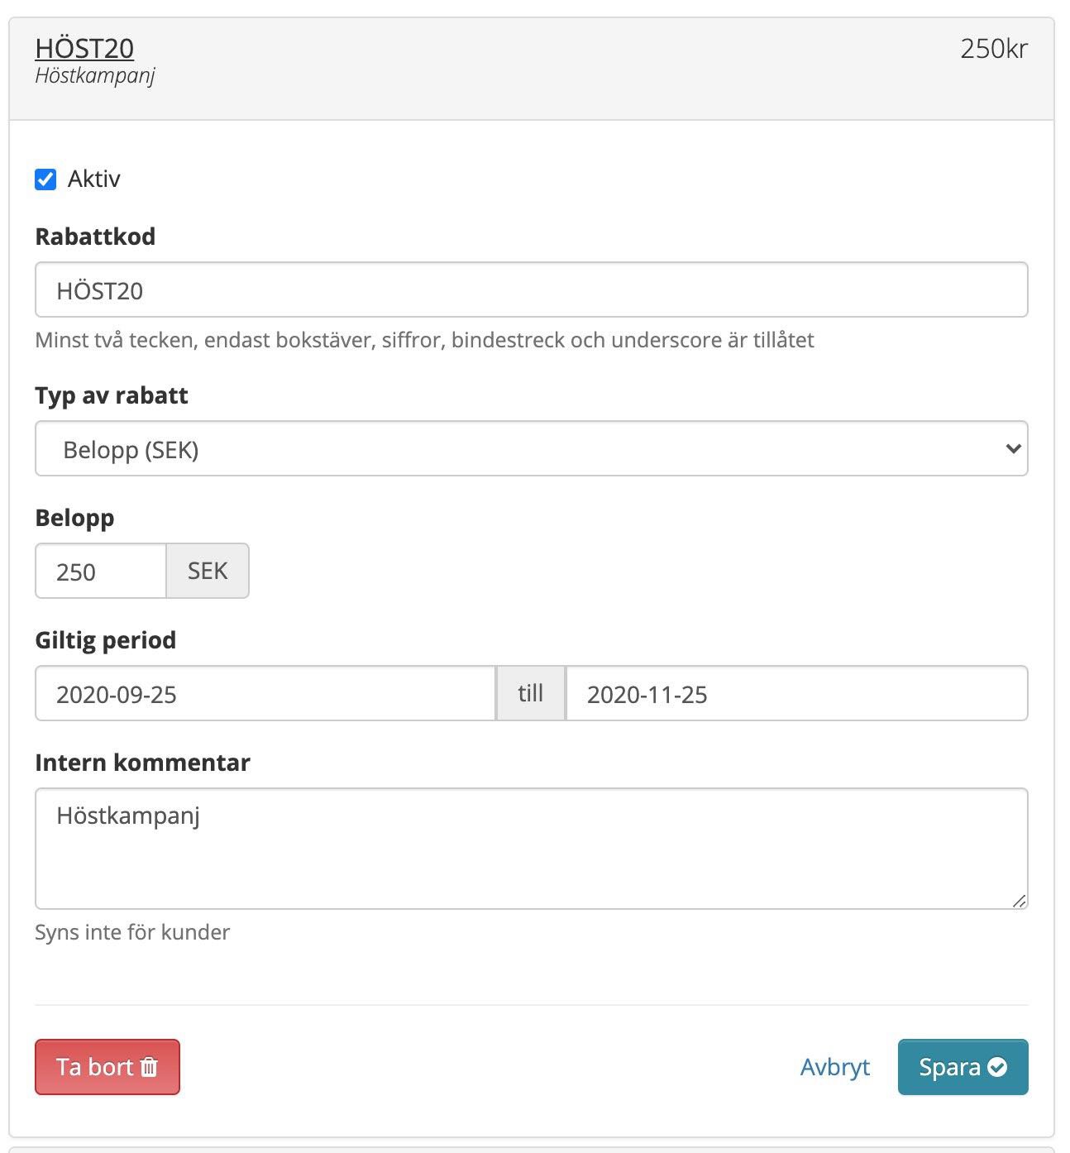Click the SEK currency addon
This screenshot has width=1070, height=1153.
tap(208, 572)
